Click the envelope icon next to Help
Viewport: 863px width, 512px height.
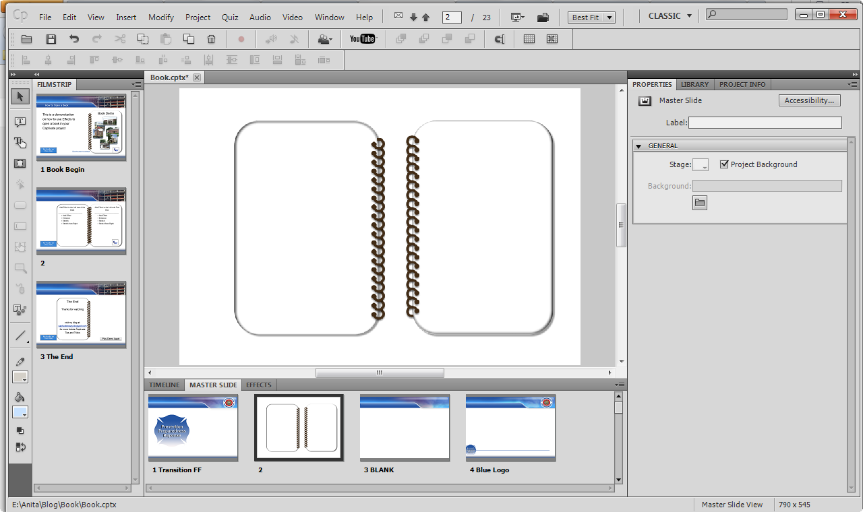(x=398, y=17)
